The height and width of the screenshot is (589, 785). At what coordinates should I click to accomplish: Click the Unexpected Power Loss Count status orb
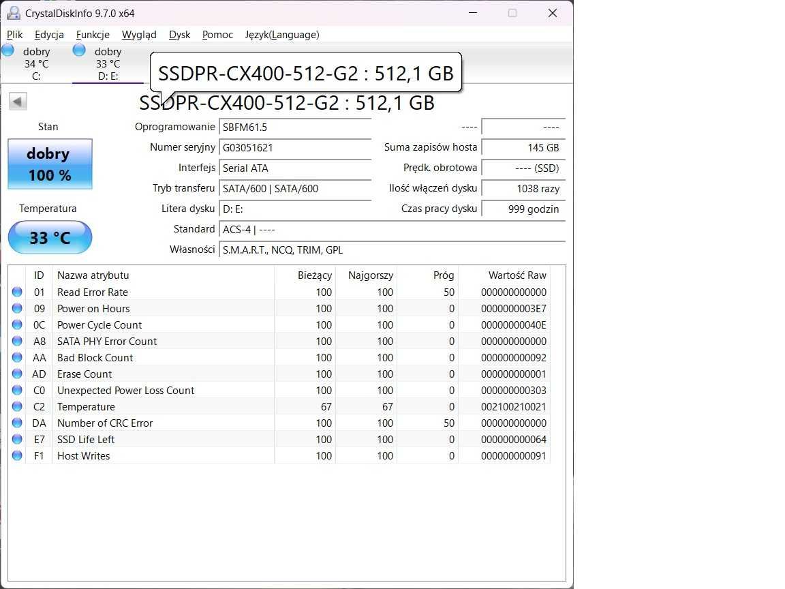(17, 390)
